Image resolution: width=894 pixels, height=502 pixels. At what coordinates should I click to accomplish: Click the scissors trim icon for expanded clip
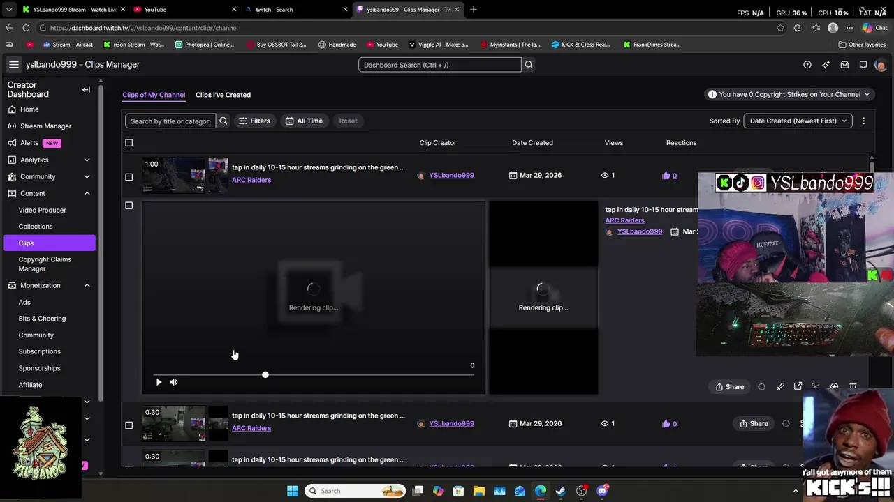pos(816,386)
